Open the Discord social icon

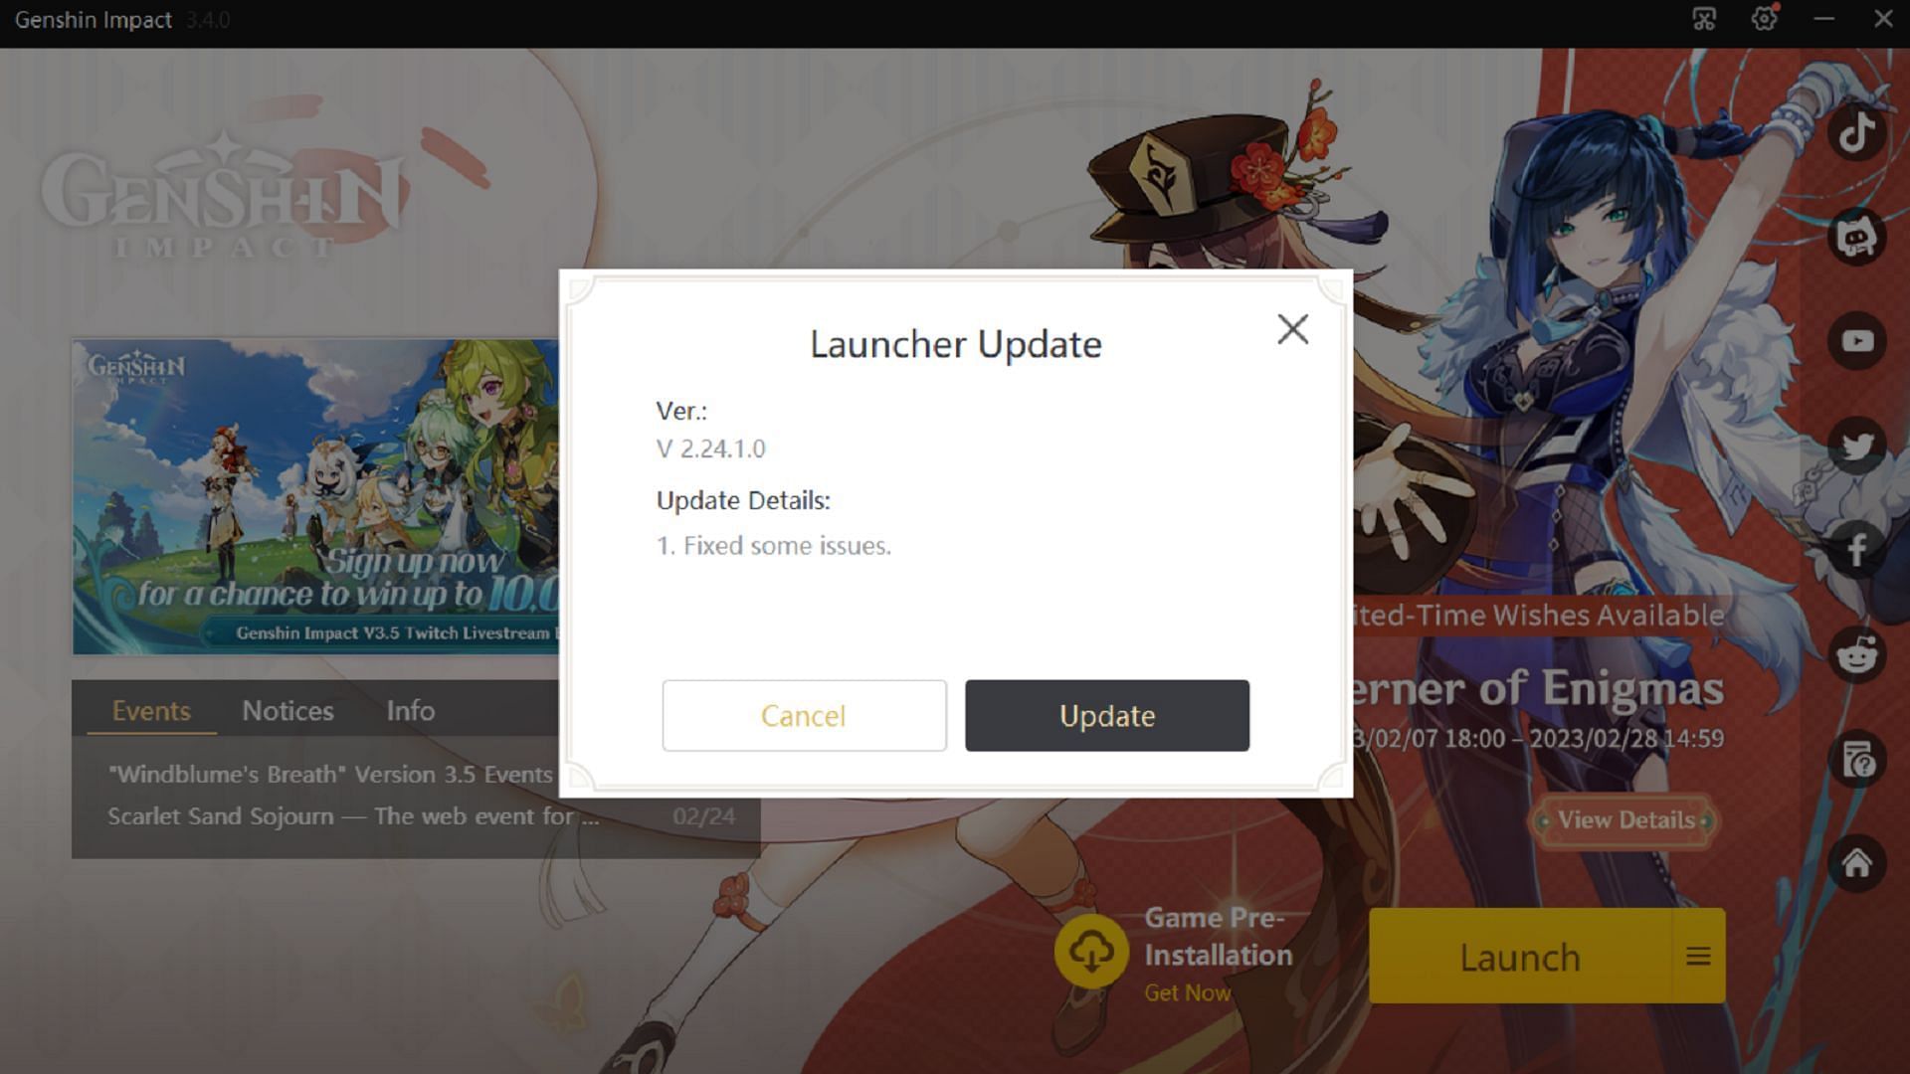(x=1860, y=235)
